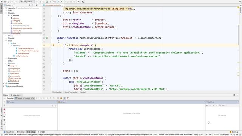
Task: Expand the templates folder
Action: [6, 59]
